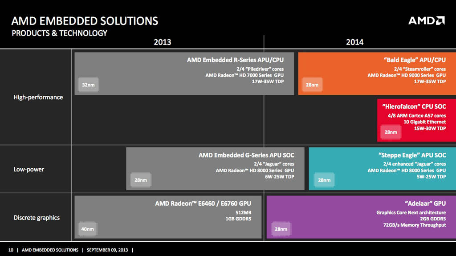Click the 2/4 enhanced "Jaguar" cores line
Screen dimensions: 456x256
[x=415, y=164]
